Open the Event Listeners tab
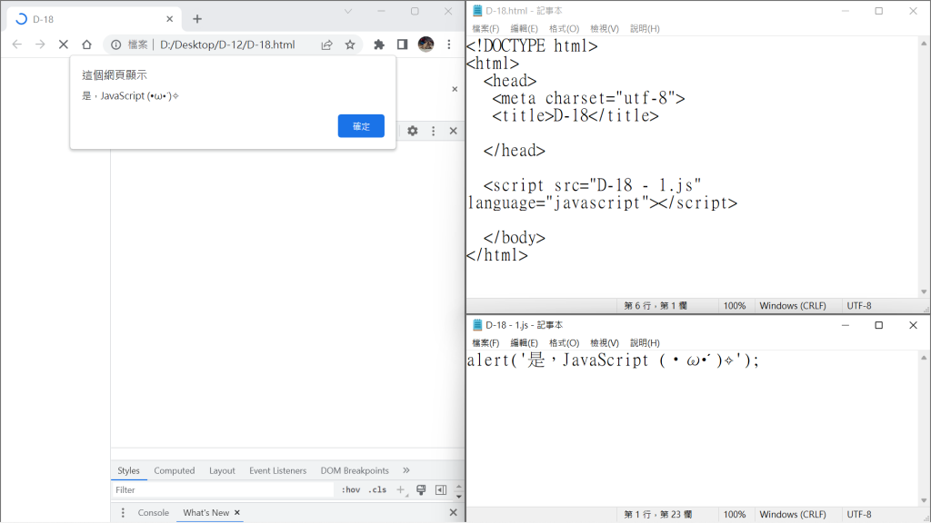Viewport: 931px width, 523px height. point(278,470)
